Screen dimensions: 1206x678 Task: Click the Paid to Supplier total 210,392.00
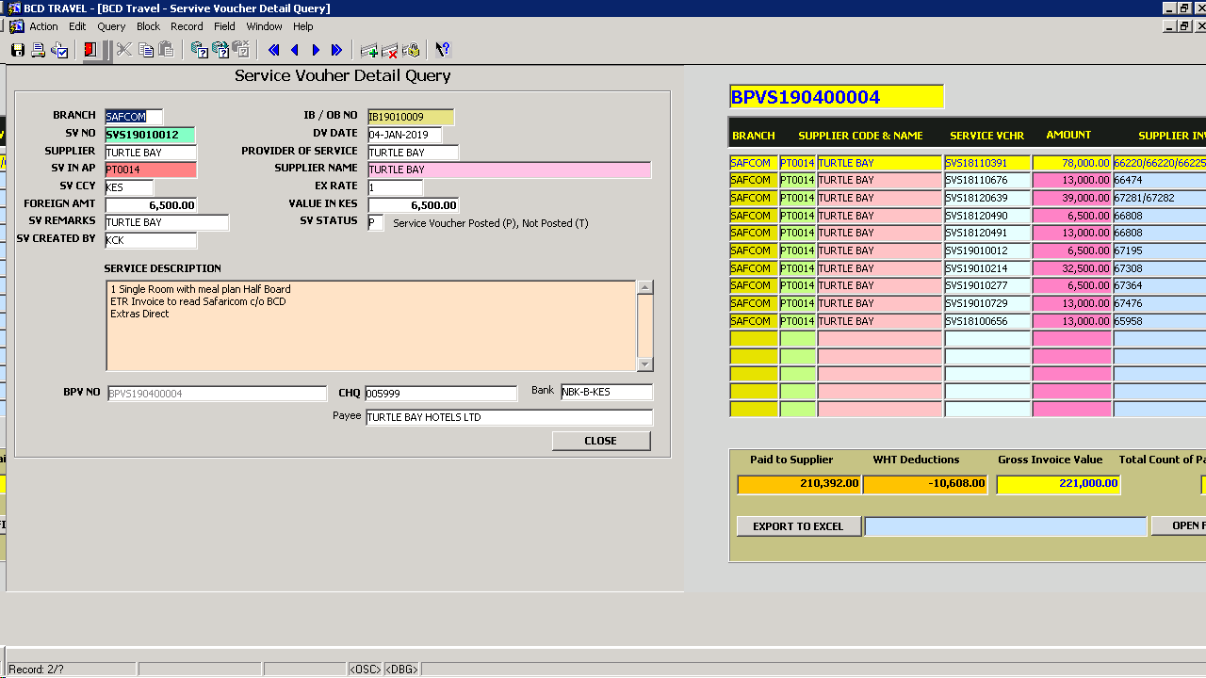799,484
